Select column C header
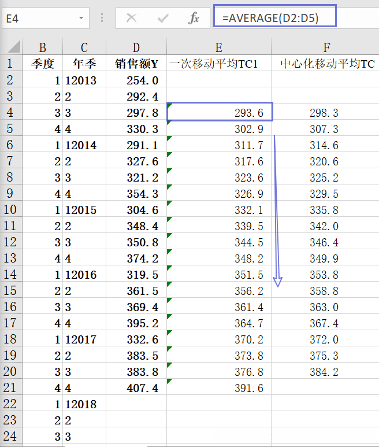The image size is (379, 447). click(84, 47)
